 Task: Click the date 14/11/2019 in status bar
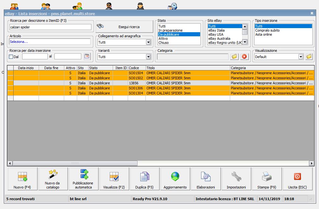tap(269, 199)
